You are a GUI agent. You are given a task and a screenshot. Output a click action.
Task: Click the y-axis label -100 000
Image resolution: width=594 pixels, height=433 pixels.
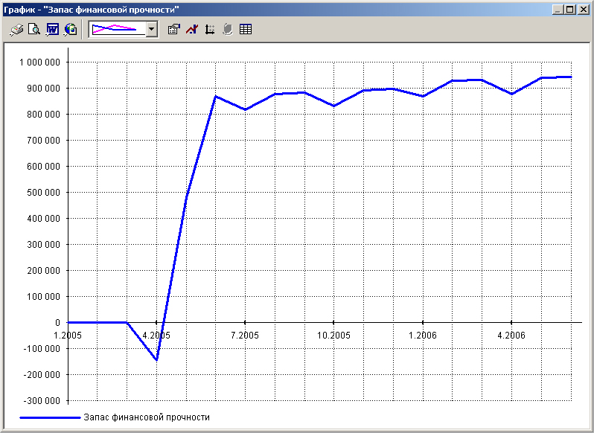click(42, 349)
